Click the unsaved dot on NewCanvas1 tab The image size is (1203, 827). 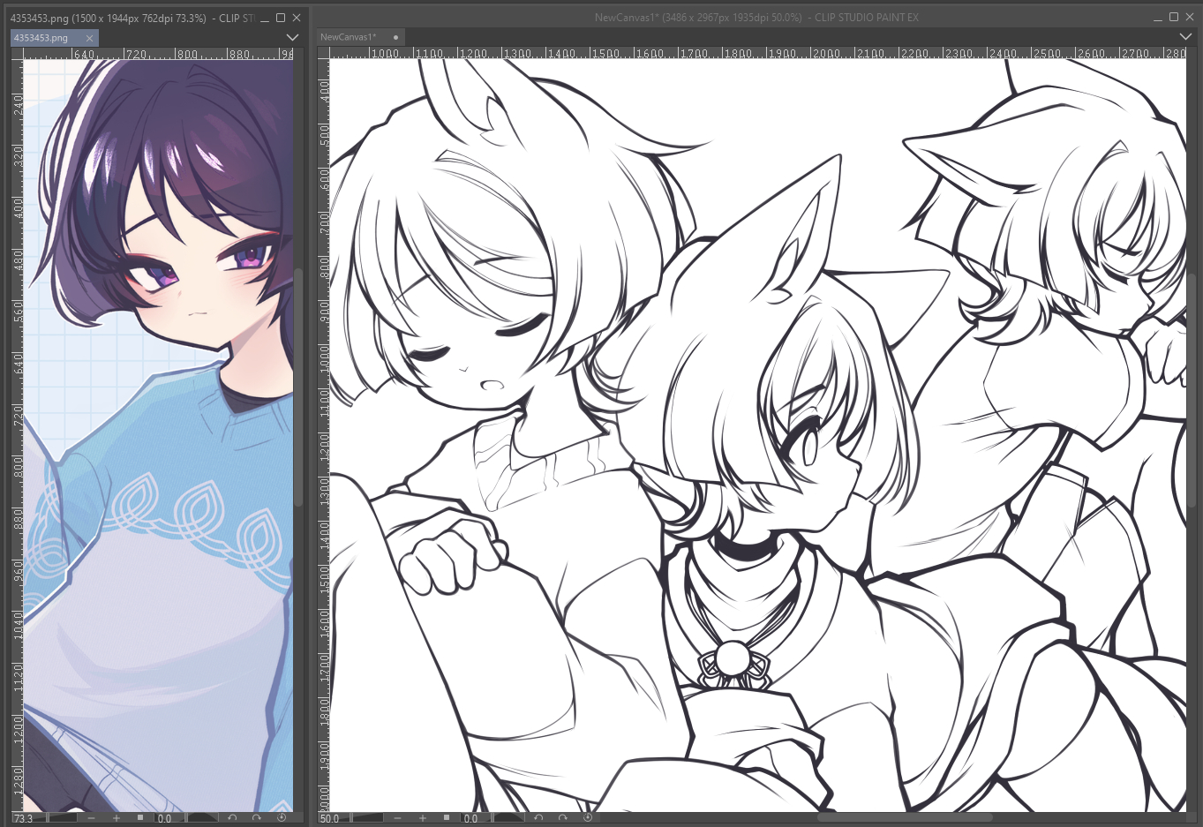[396, 37]
